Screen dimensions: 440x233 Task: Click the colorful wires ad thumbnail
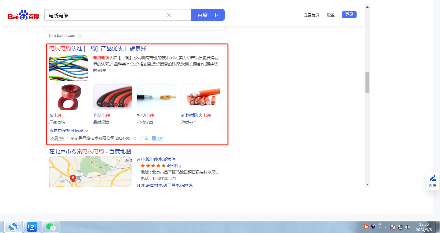pos(69,68)
